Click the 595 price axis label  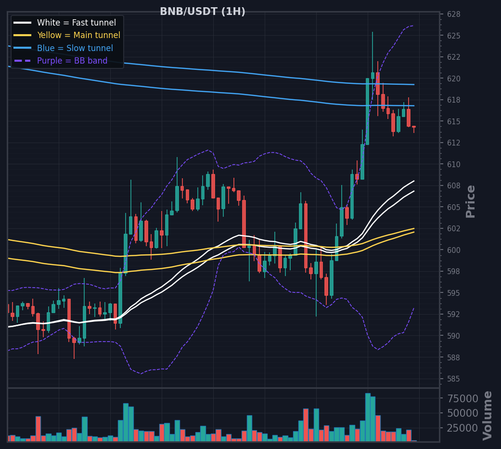click(x=454, y=293)
